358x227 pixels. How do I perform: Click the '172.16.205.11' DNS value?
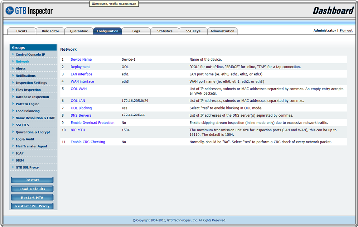tap(133, 115)
